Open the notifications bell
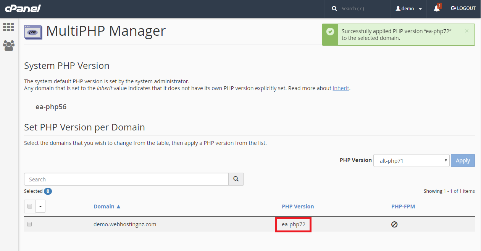This screenshot has width=481, height=251. (x=437, y=9)
